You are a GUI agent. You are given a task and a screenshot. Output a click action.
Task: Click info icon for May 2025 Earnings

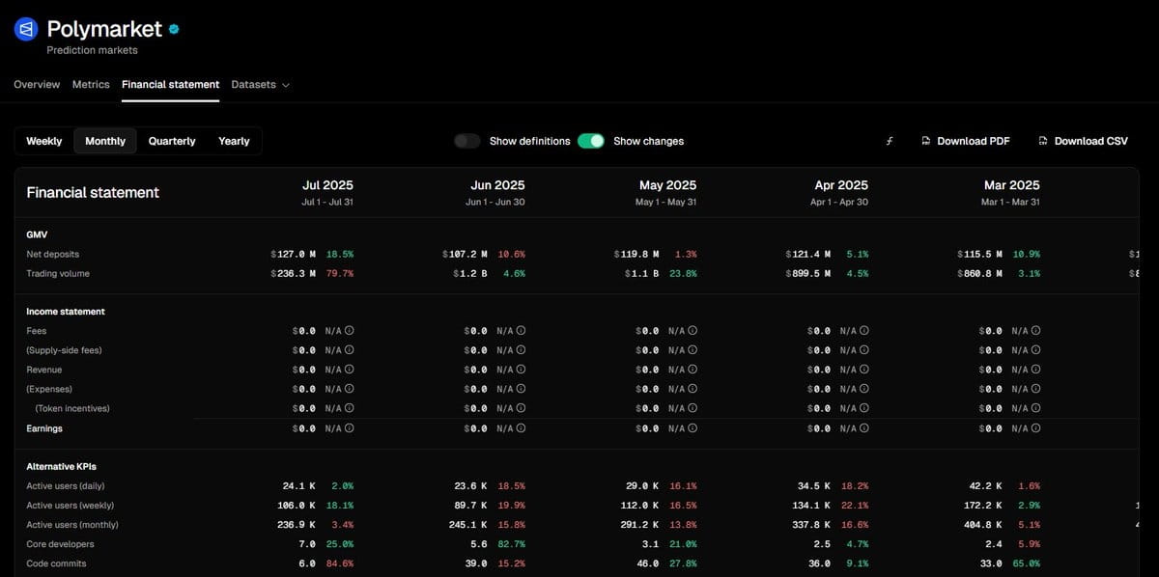coord(693,428)
